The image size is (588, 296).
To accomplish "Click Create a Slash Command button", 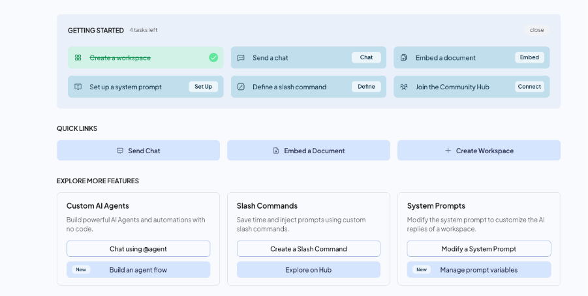I will click(309, 248).
